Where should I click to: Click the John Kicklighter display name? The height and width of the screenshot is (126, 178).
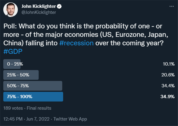point(38,6)
